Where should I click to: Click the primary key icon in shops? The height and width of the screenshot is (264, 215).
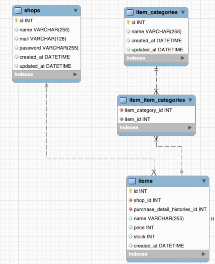click(x=16, y=20)
